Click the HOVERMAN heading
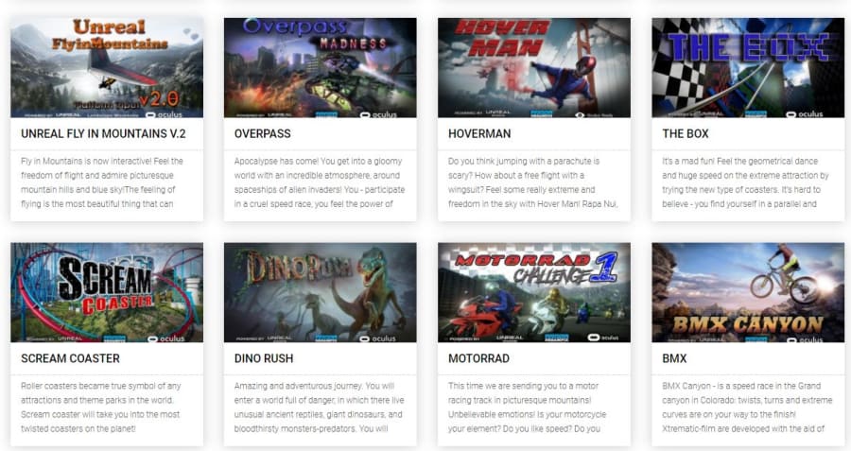 pos(479,133)
